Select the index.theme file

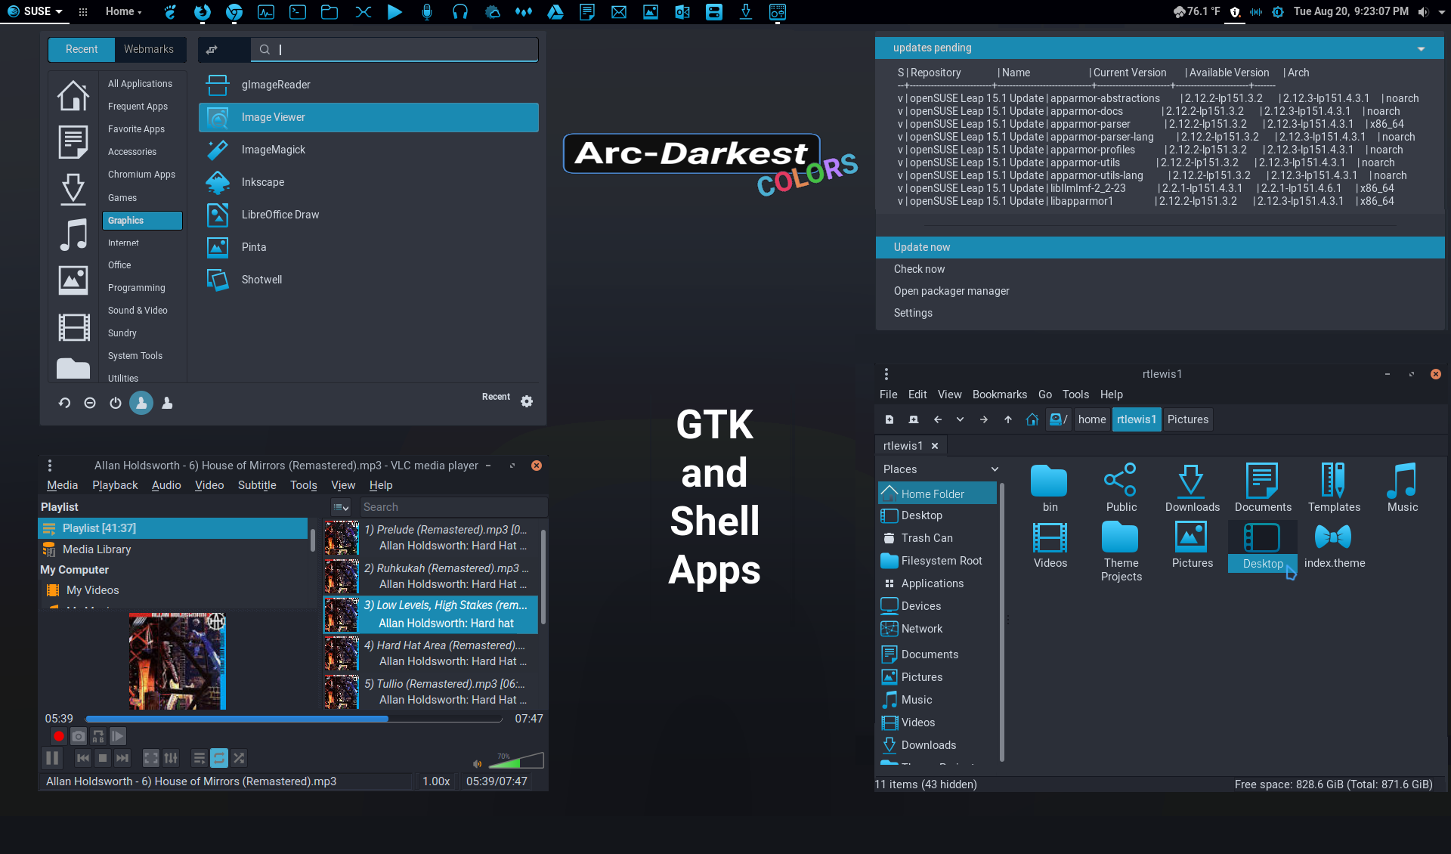point(1335,546)
